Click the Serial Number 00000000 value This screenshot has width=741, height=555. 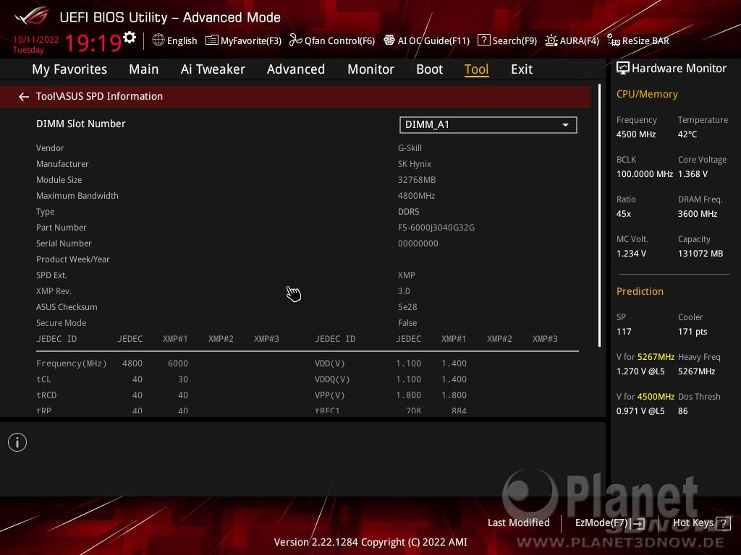pos(418,244)
